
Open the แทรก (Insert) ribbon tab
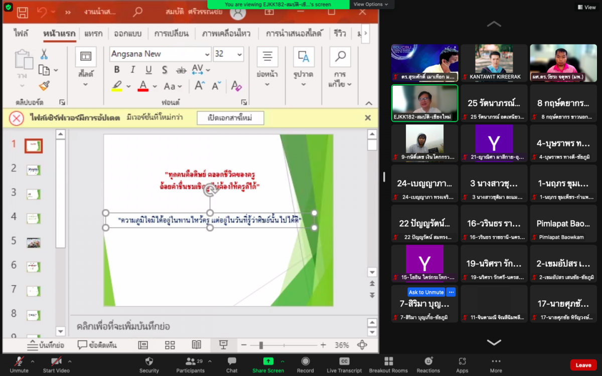coord(93,34)
